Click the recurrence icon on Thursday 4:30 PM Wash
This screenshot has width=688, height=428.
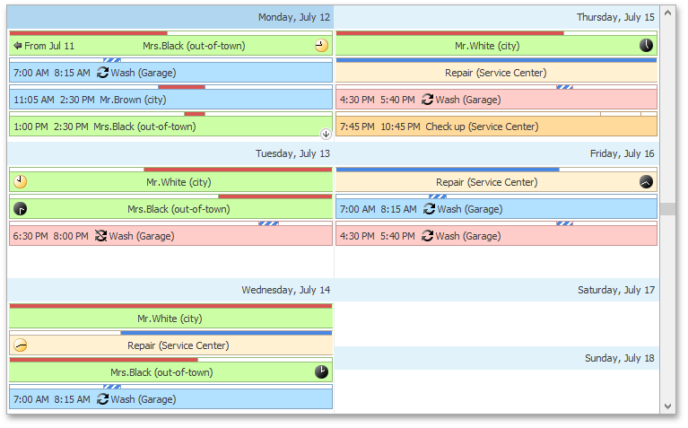pyautogui.click(x=427, y=100)
